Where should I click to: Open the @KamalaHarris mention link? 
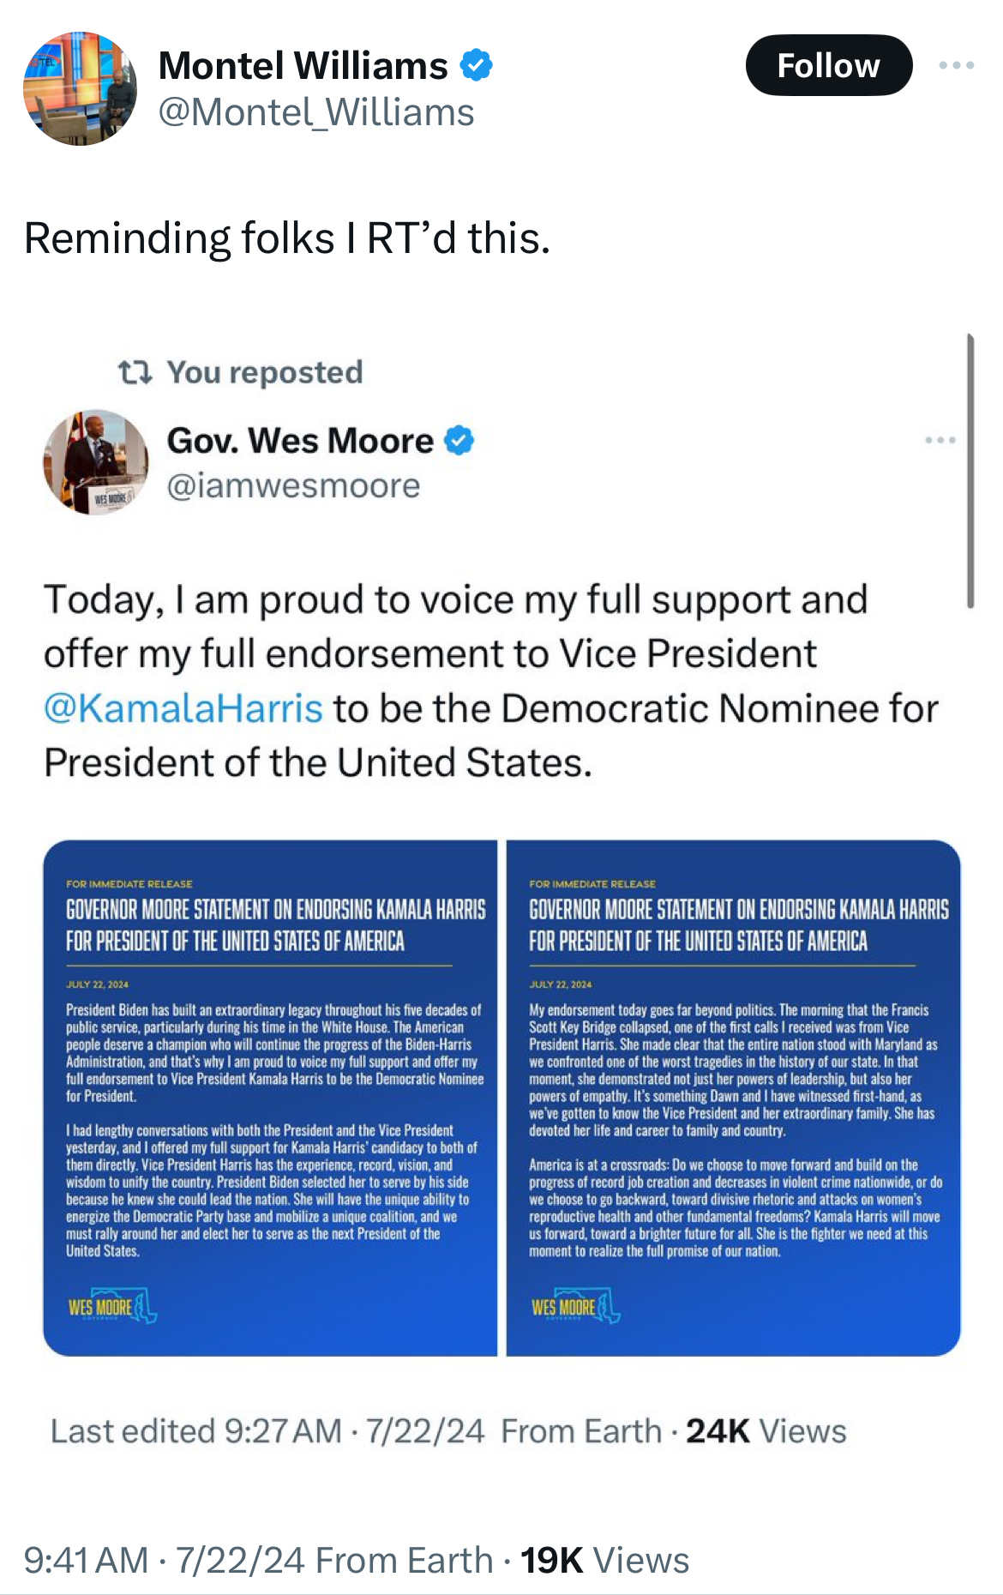(183, 708)
